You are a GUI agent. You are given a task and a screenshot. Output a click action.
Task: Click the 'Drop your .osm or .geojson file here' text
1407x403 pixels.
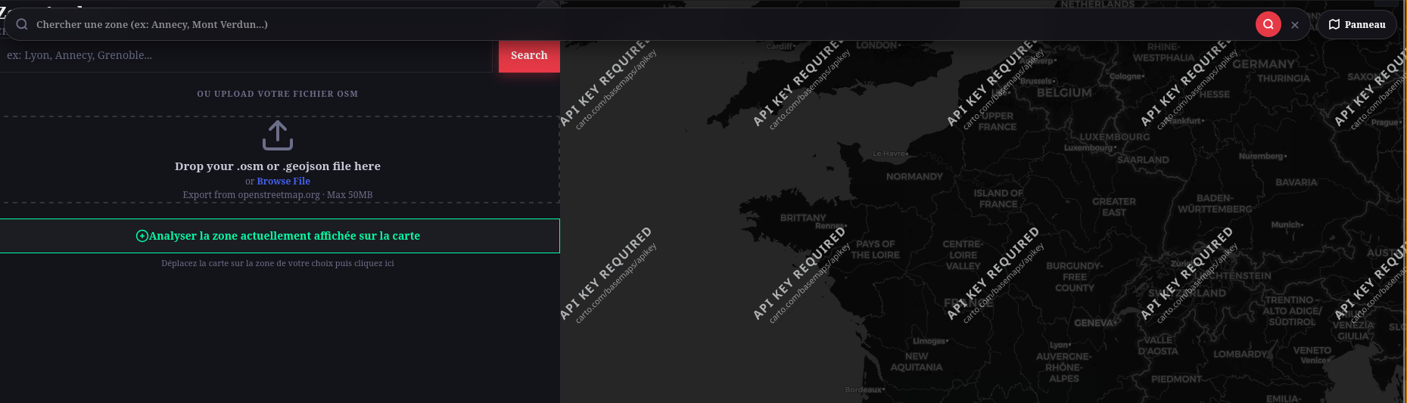(x=278, y=166)
